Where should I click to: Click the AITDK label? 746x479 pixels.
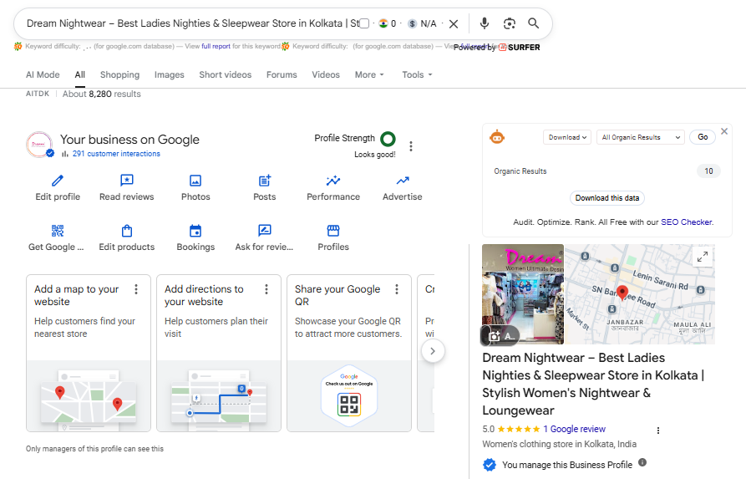coord(38,94)
